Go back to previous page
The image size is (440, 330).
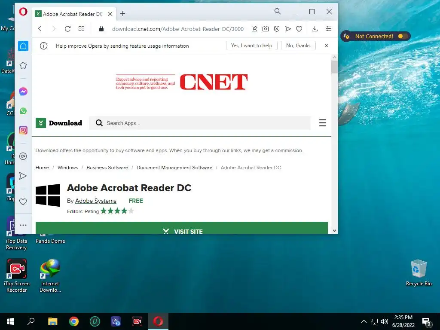[x=40, y=29]
